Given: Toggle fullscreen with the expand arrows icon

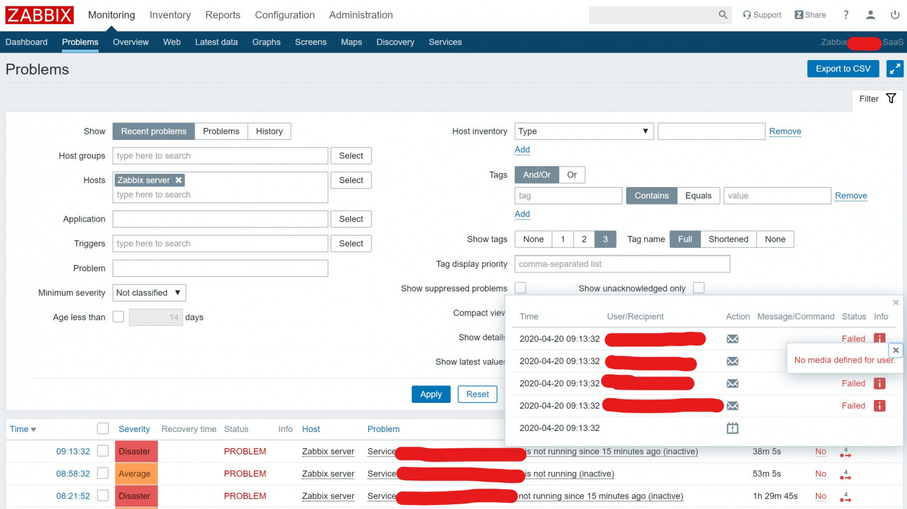Looking at the screenshot, I should (x=895, y=69).
